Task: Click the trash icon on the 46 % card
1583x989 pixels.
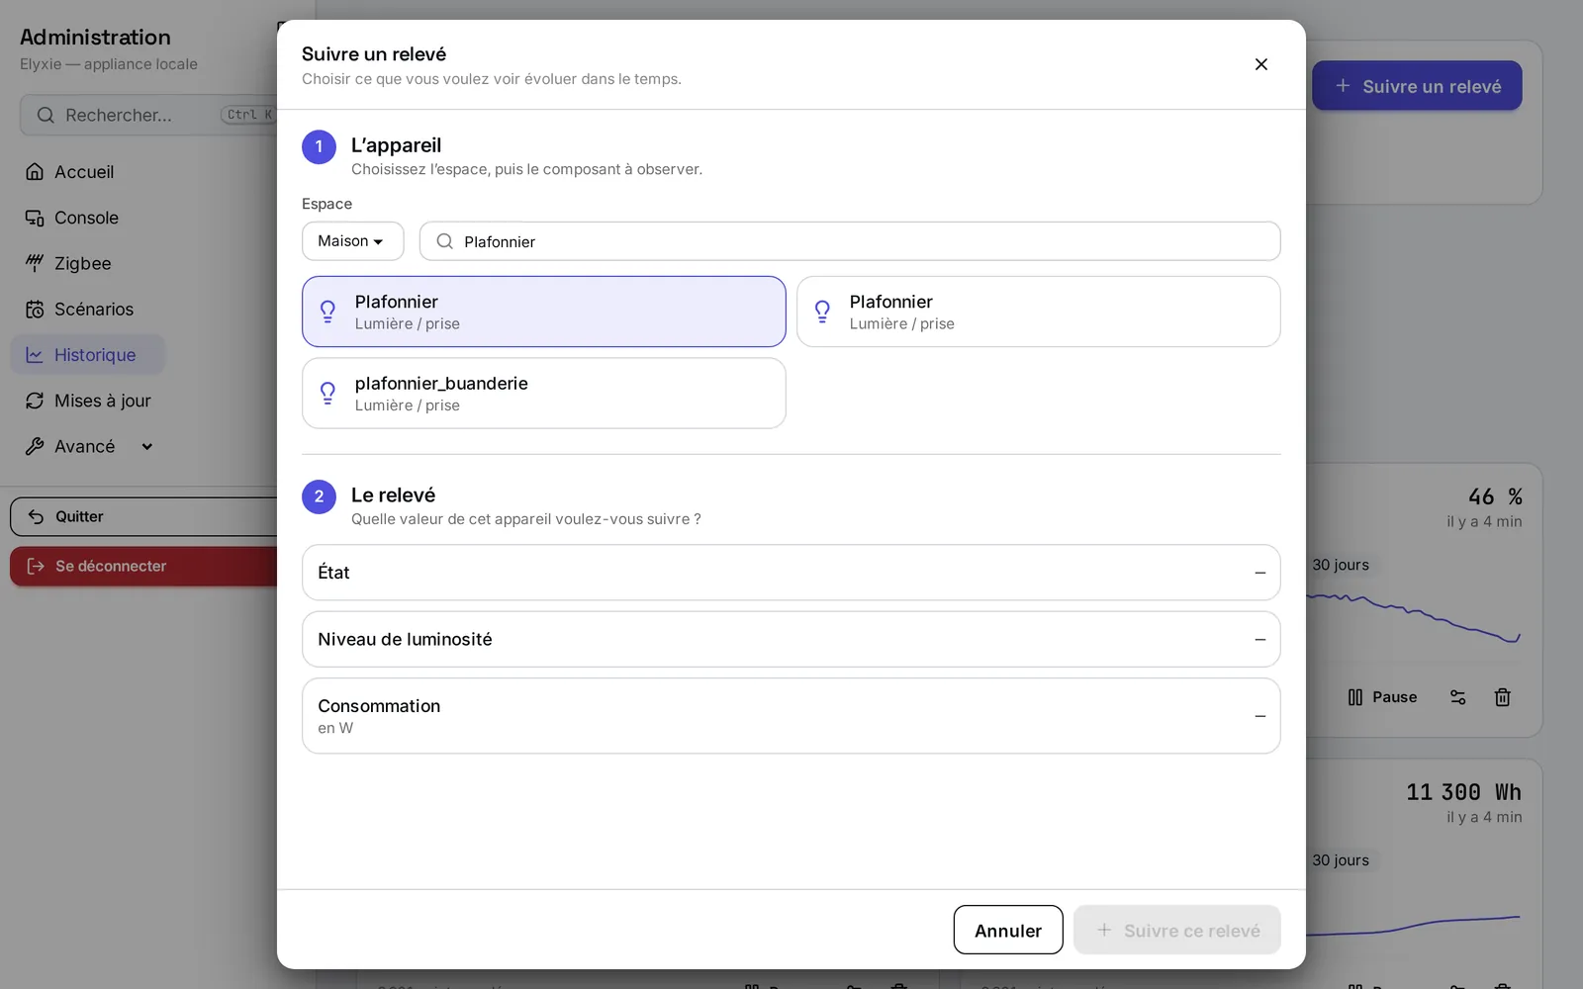Action: point(1502,697)
